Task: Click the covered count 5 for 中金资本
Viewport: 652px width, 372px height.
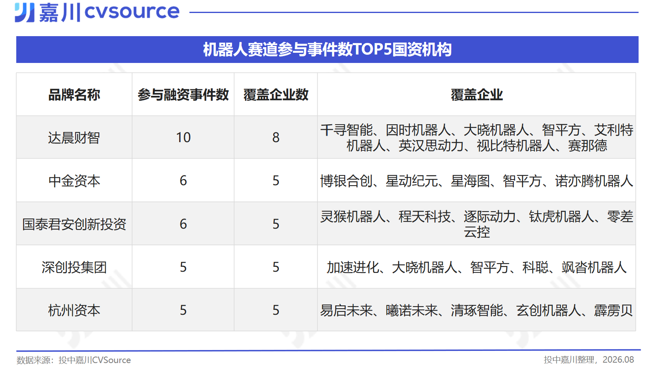Action: pyautogui.click(x=276, y=181)
